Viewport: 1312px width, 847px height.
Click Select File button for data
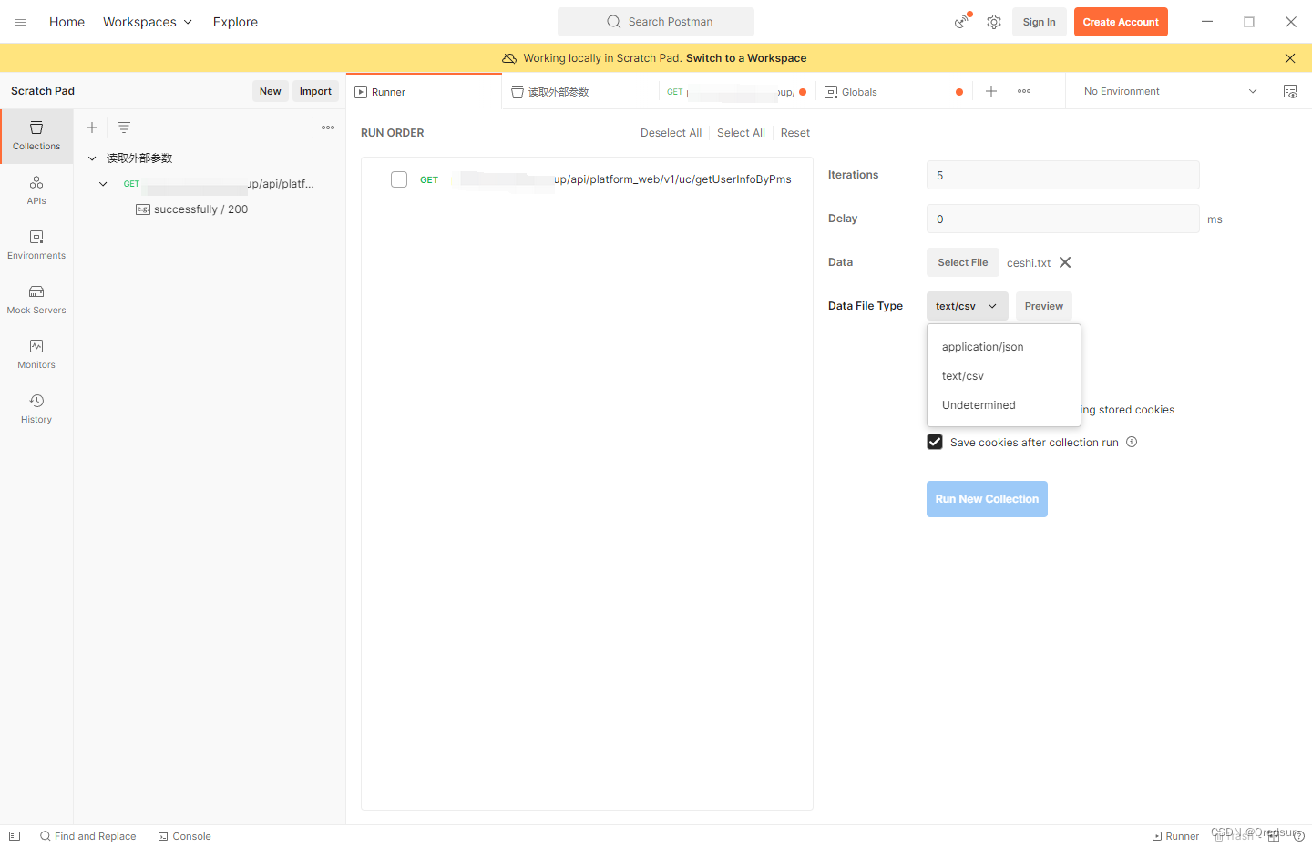[x=963, y=262]
